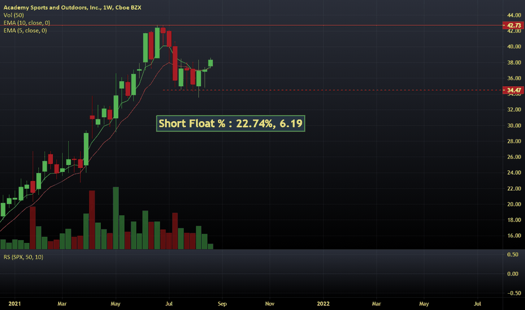This screenshot has width=525, height=310.
Task: Select the EMA (5, close, 0) indicator label
Action: click(25, 30)
